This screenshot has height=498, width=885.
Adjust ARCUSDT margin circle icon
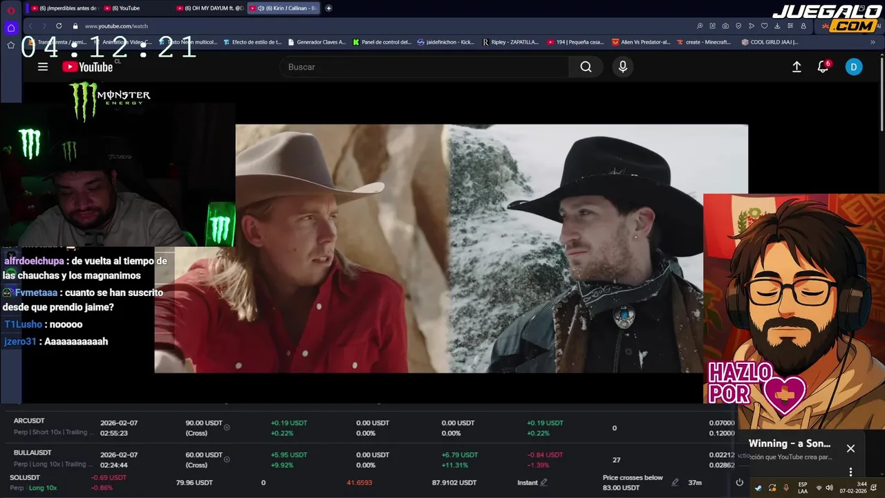(x=227, y=427)
